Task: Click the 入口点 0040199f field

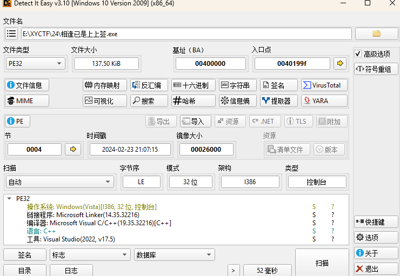Action: pos(292,63)
